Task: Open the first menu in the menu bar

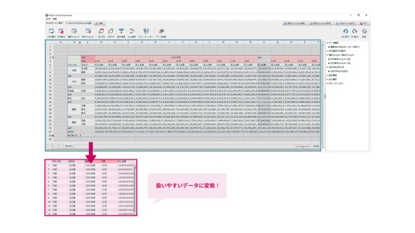Action: pyautogui.click(x=48, y=19)
